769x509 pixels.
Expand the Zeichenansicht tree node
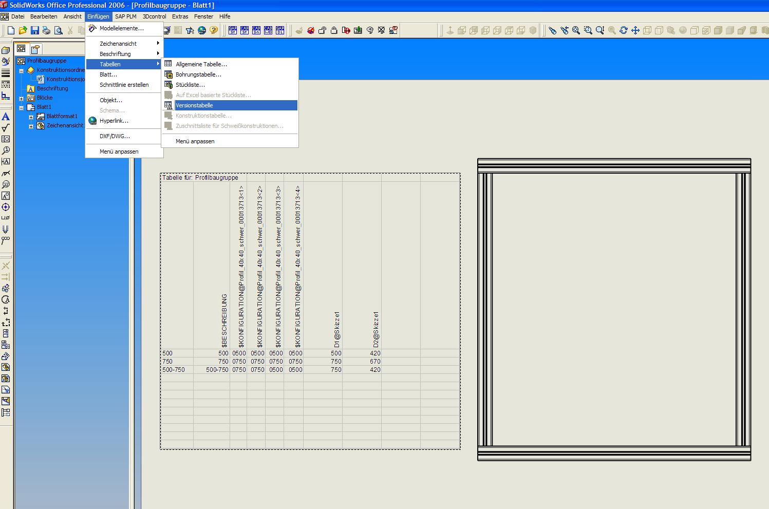pos(31,126)
